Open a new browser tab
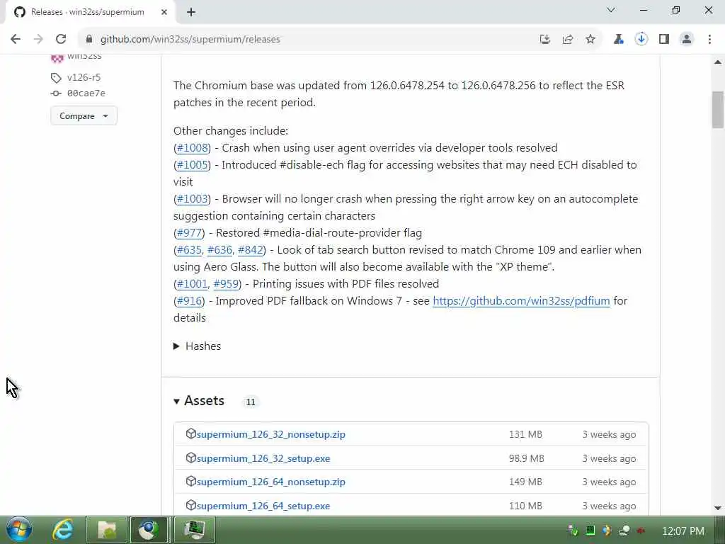The height and width of the screenshot is (544, 725). click(191, 12)
